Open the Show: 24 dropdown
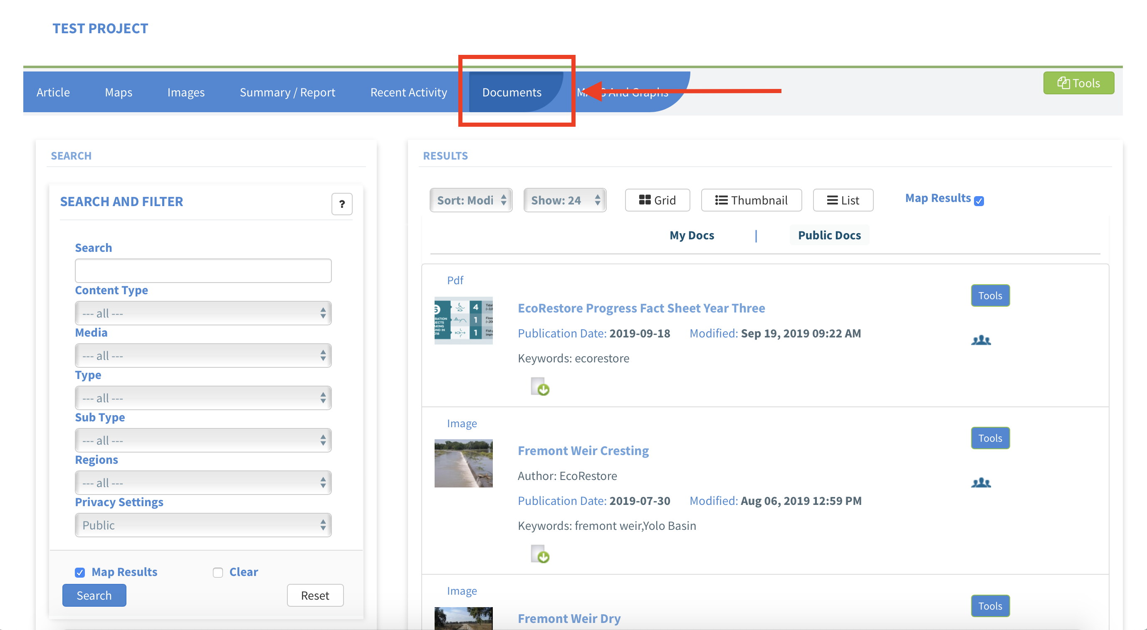The height and width of the screenshot is (630, 1147). [x=565, y=200]
